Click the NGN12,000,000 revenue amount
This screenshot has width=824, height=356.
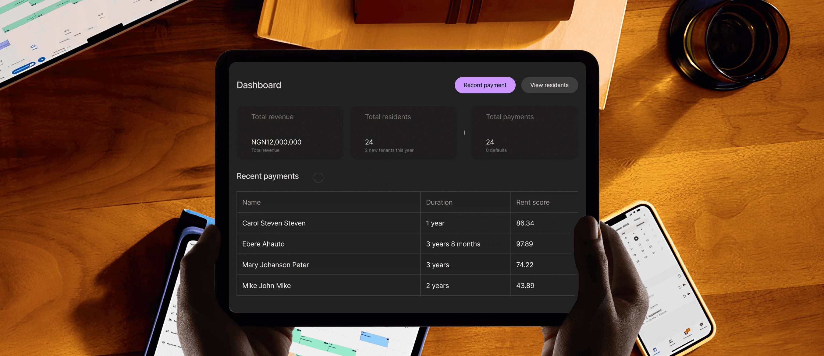276,142
